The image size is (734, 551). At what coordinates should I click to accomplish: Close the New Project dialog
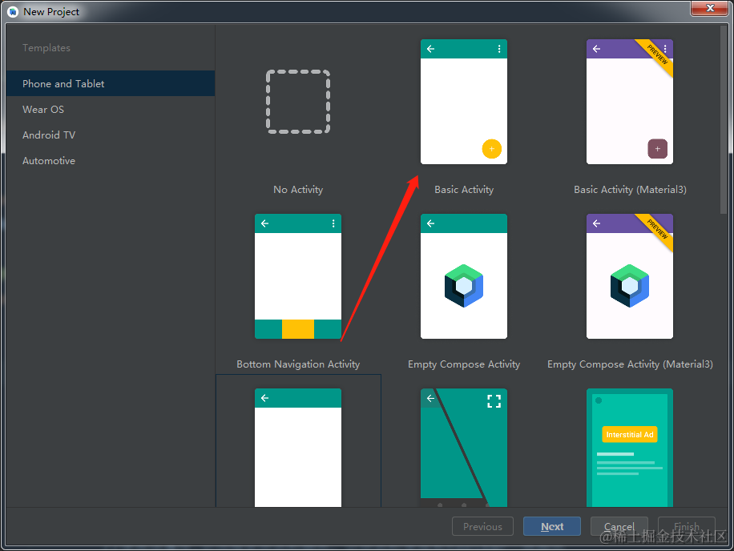click(x=710, y=8)
